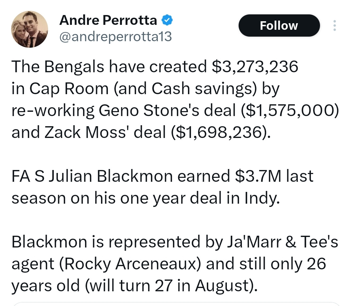353x306 pixels.
Task: Click The Bengals have created opening line
Action: click(109, 67)
